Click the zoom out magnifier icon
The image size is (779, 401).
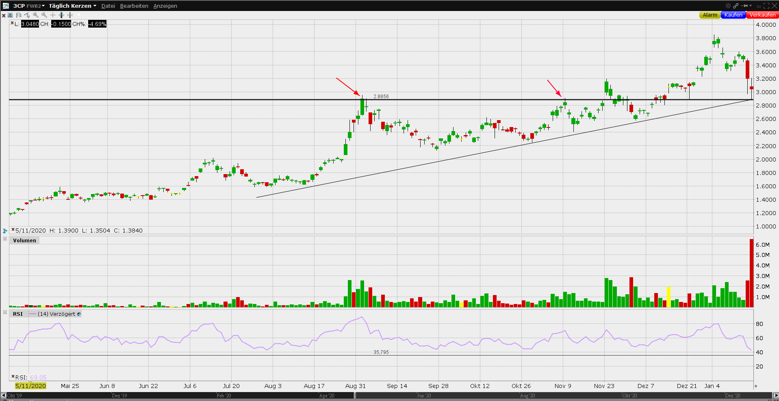point(44,15)
